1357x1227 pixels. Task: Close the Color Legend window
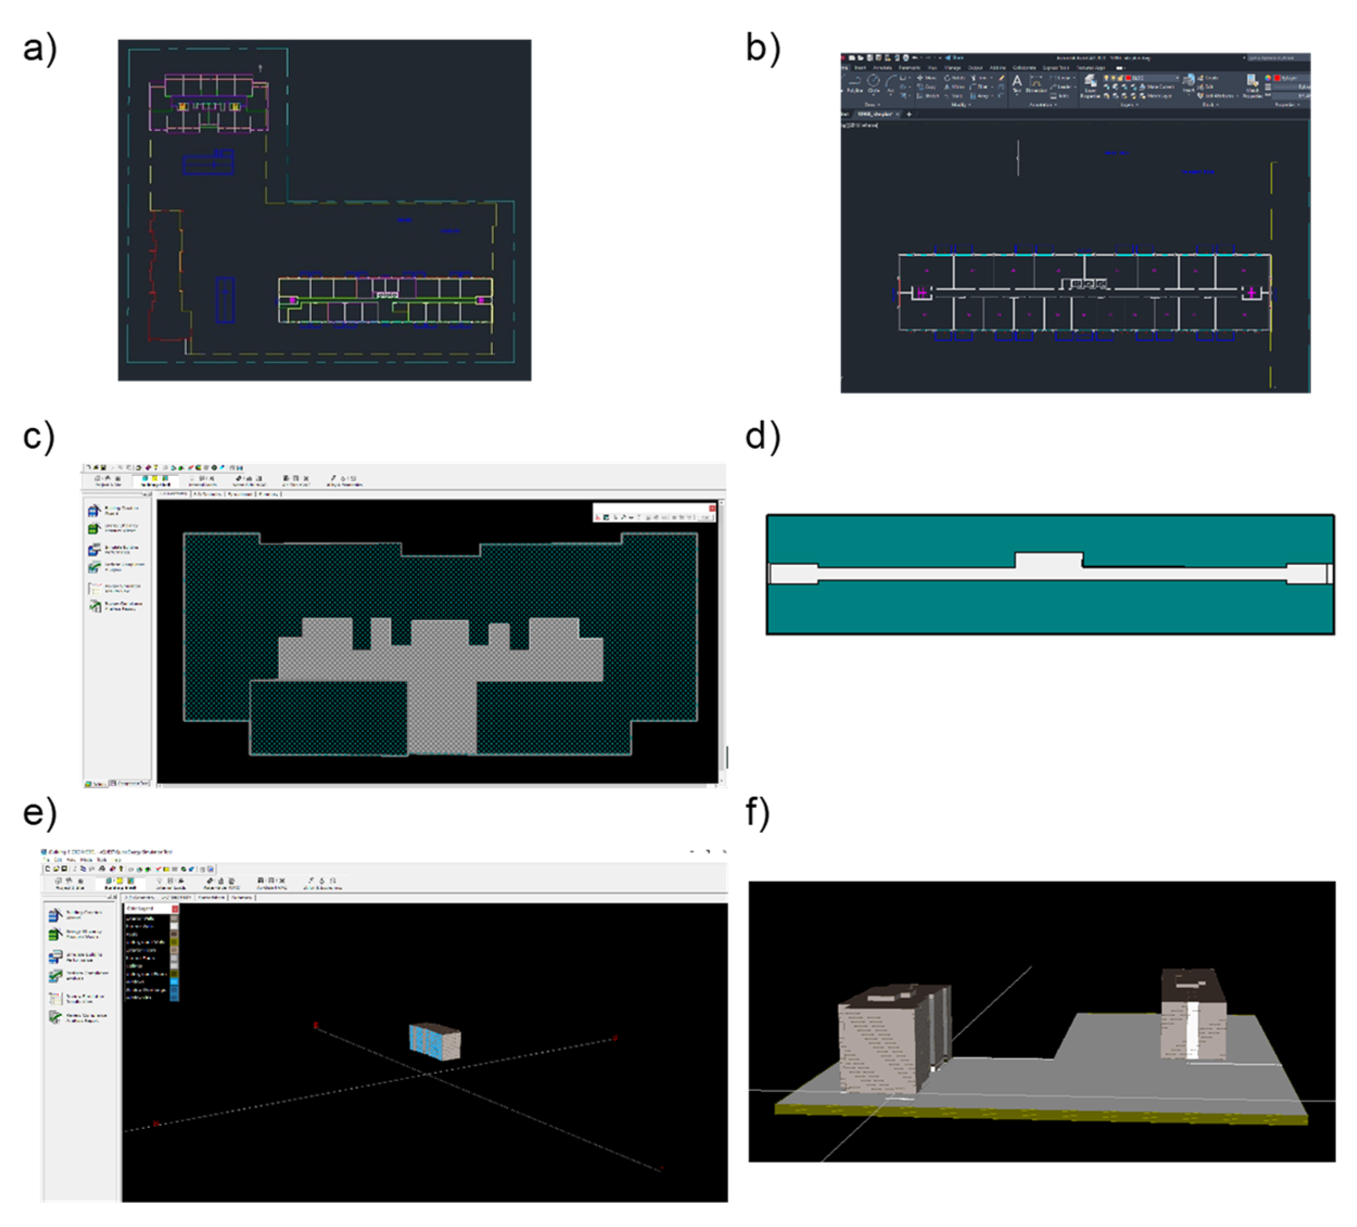point(175,909)
